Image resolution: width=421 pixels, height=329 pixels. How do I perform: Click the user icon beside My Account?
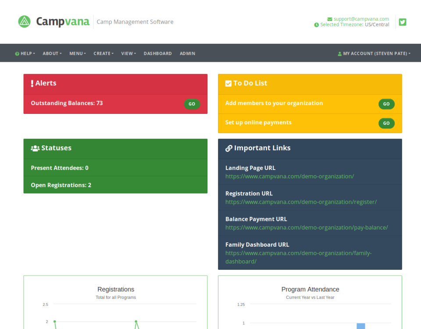click(x=339, y=53)
